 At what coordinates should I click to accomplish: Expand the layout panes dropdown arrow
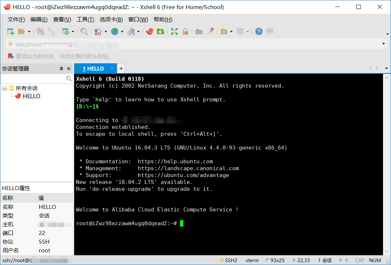tap(248, 31)
